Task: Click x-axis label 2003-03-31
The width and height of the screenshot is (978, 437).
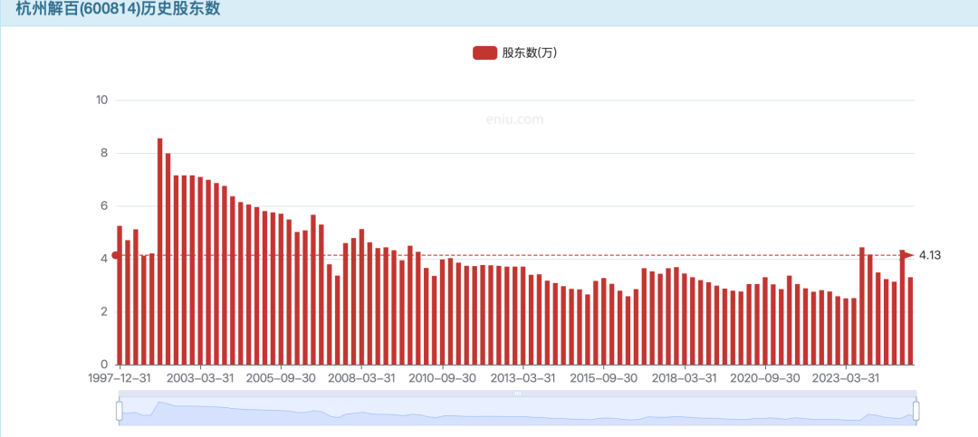Action: pyautogui.click(x=200, y=378)
